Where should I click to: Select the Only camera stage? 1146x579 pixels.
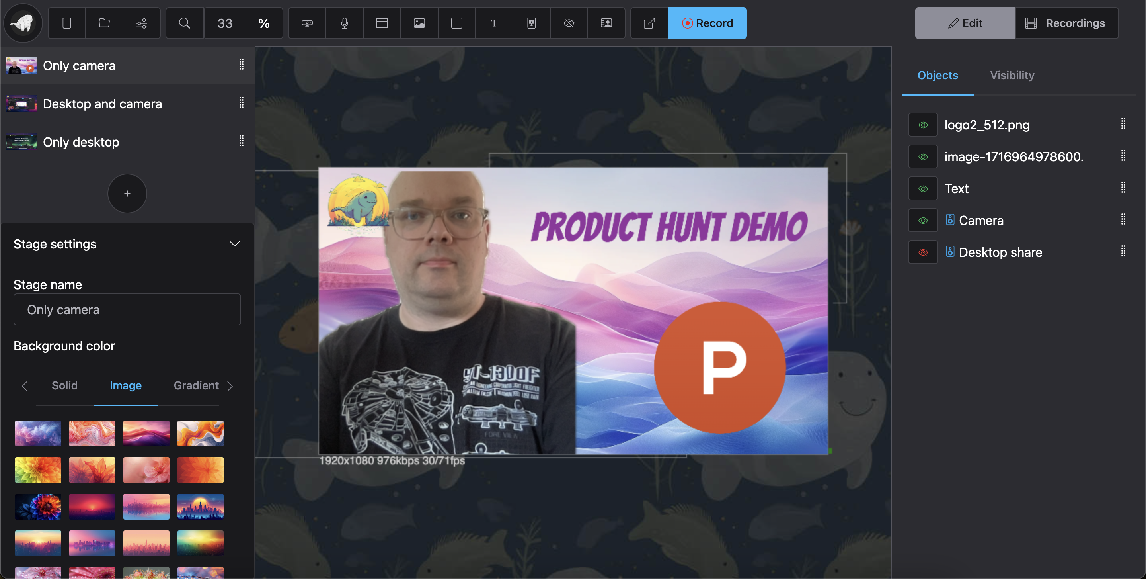pyautogui.click(x=127, y=65)
